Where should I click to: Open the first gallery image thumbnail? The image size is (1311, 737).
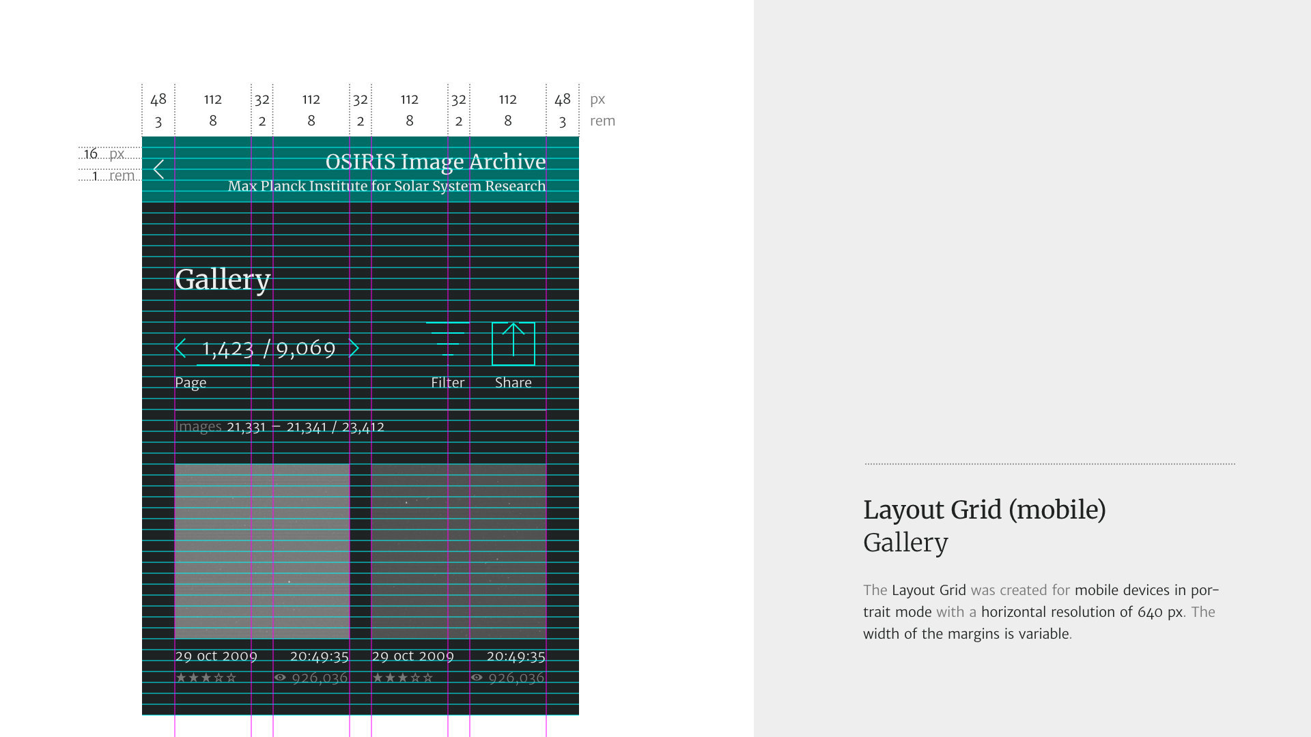coord(262,551)
